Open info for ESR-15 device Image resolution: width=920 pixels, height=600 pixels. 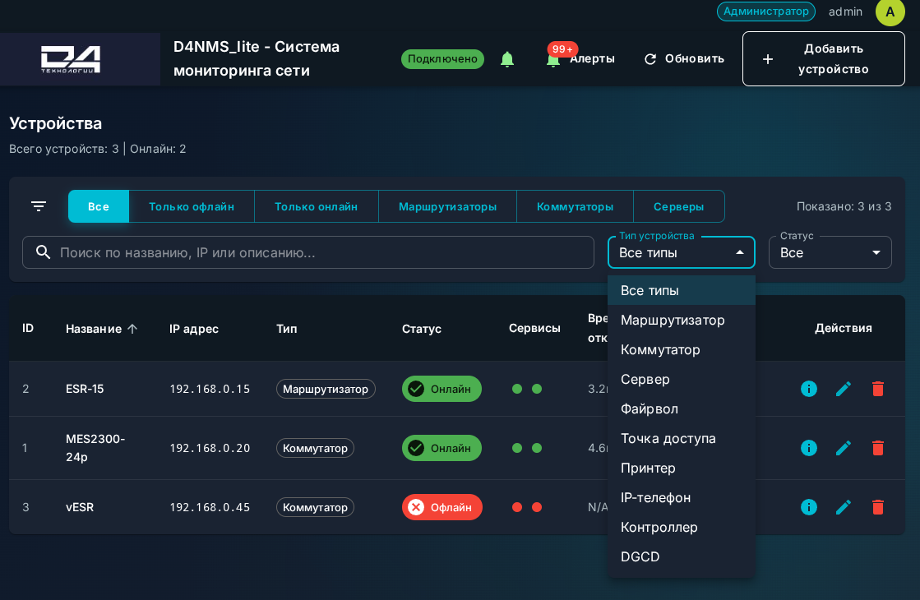[808, 389]
